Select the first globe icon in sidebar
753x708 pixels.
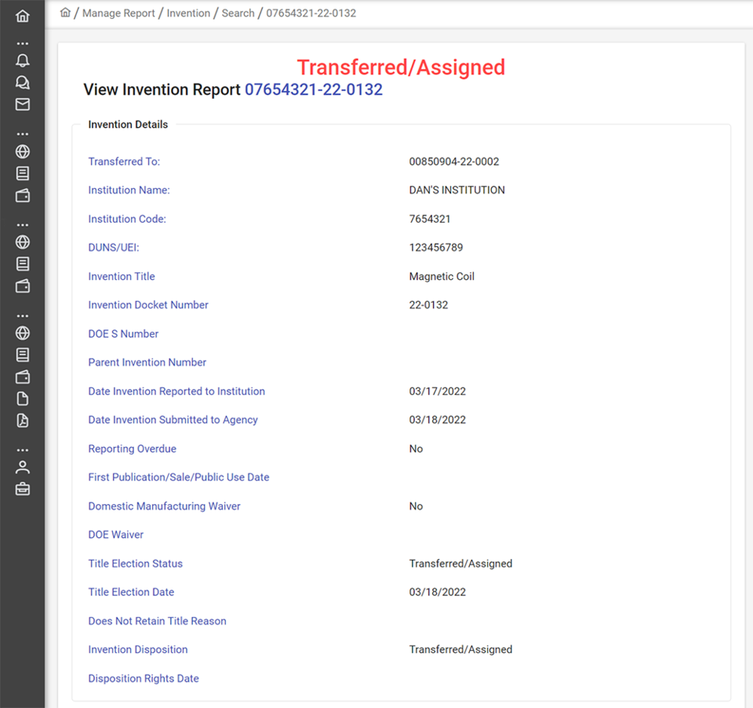(x=22, y=151)
